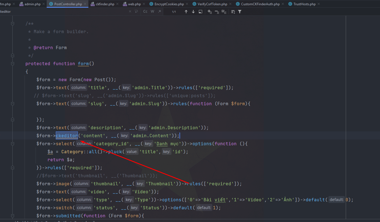Click the highlighted 'ckeditor' method name

click(x=67, y=136)
